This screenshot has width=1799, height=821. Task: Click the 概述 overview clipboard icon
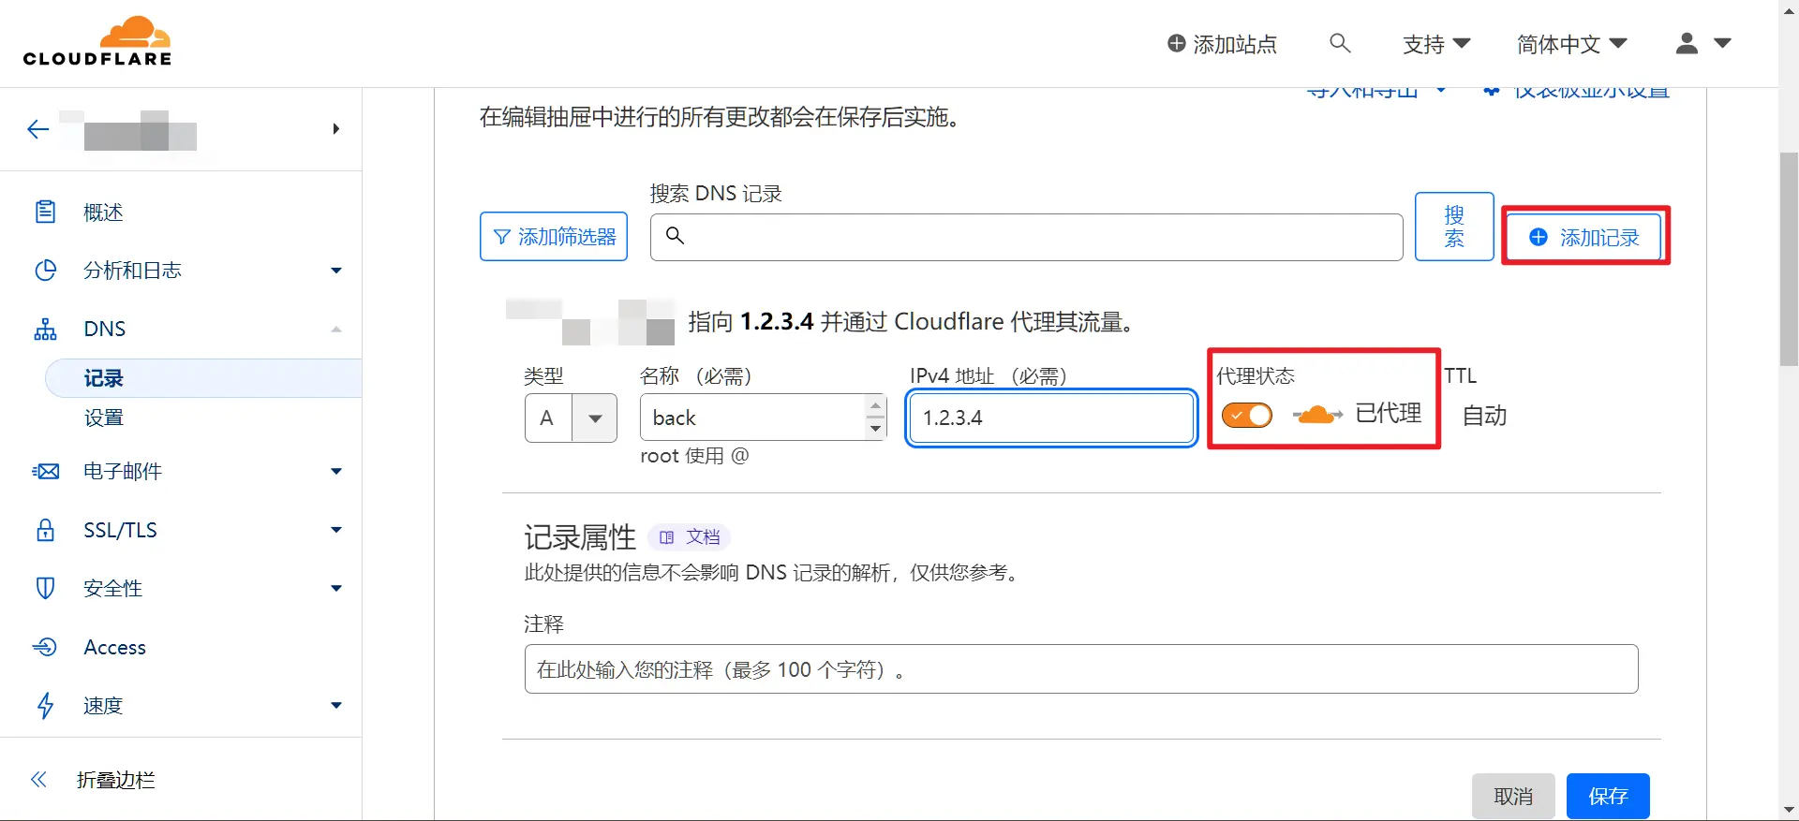tap(45, 213)
